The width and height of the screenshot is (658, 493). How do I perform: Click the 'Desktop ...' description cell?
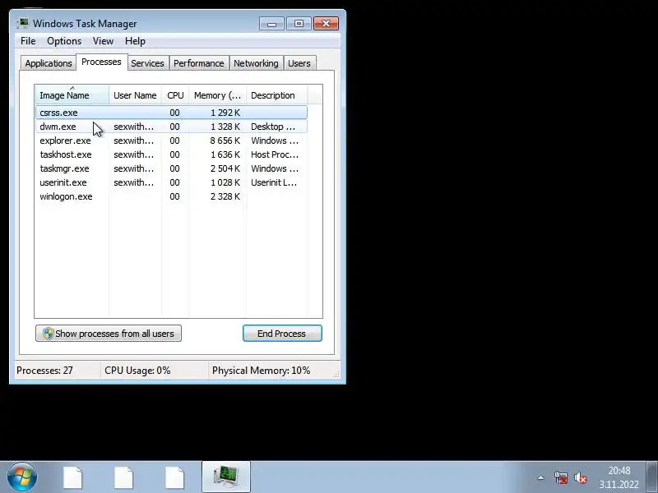click(273, 127)
